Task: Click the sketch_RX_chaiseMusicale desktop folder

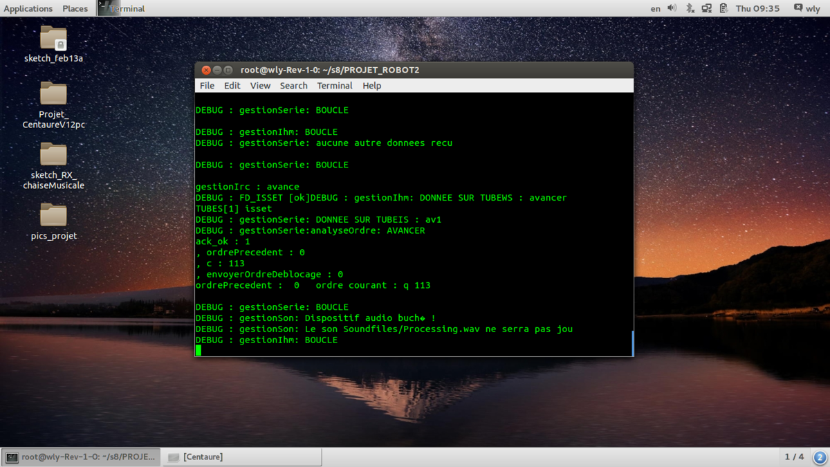Action: (x=53, y=154)
